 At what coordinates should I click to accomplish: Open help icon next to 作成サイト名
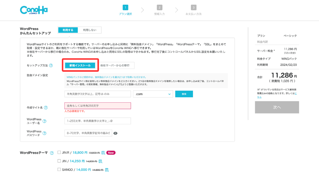coord(46,108)
